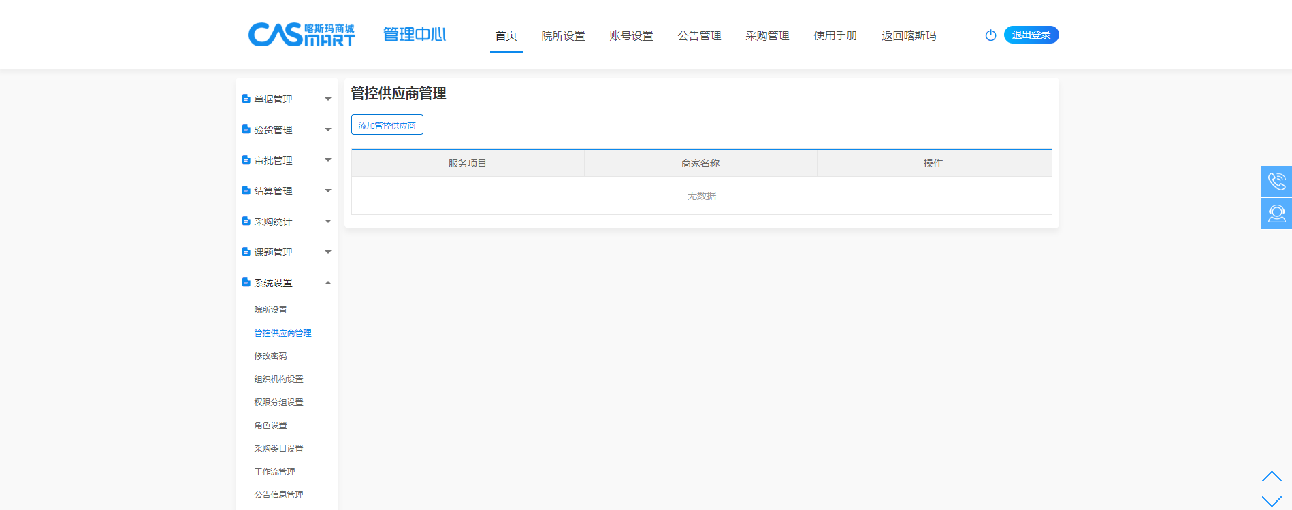Expand the 结算管理 sidebar section

(286, 191)
